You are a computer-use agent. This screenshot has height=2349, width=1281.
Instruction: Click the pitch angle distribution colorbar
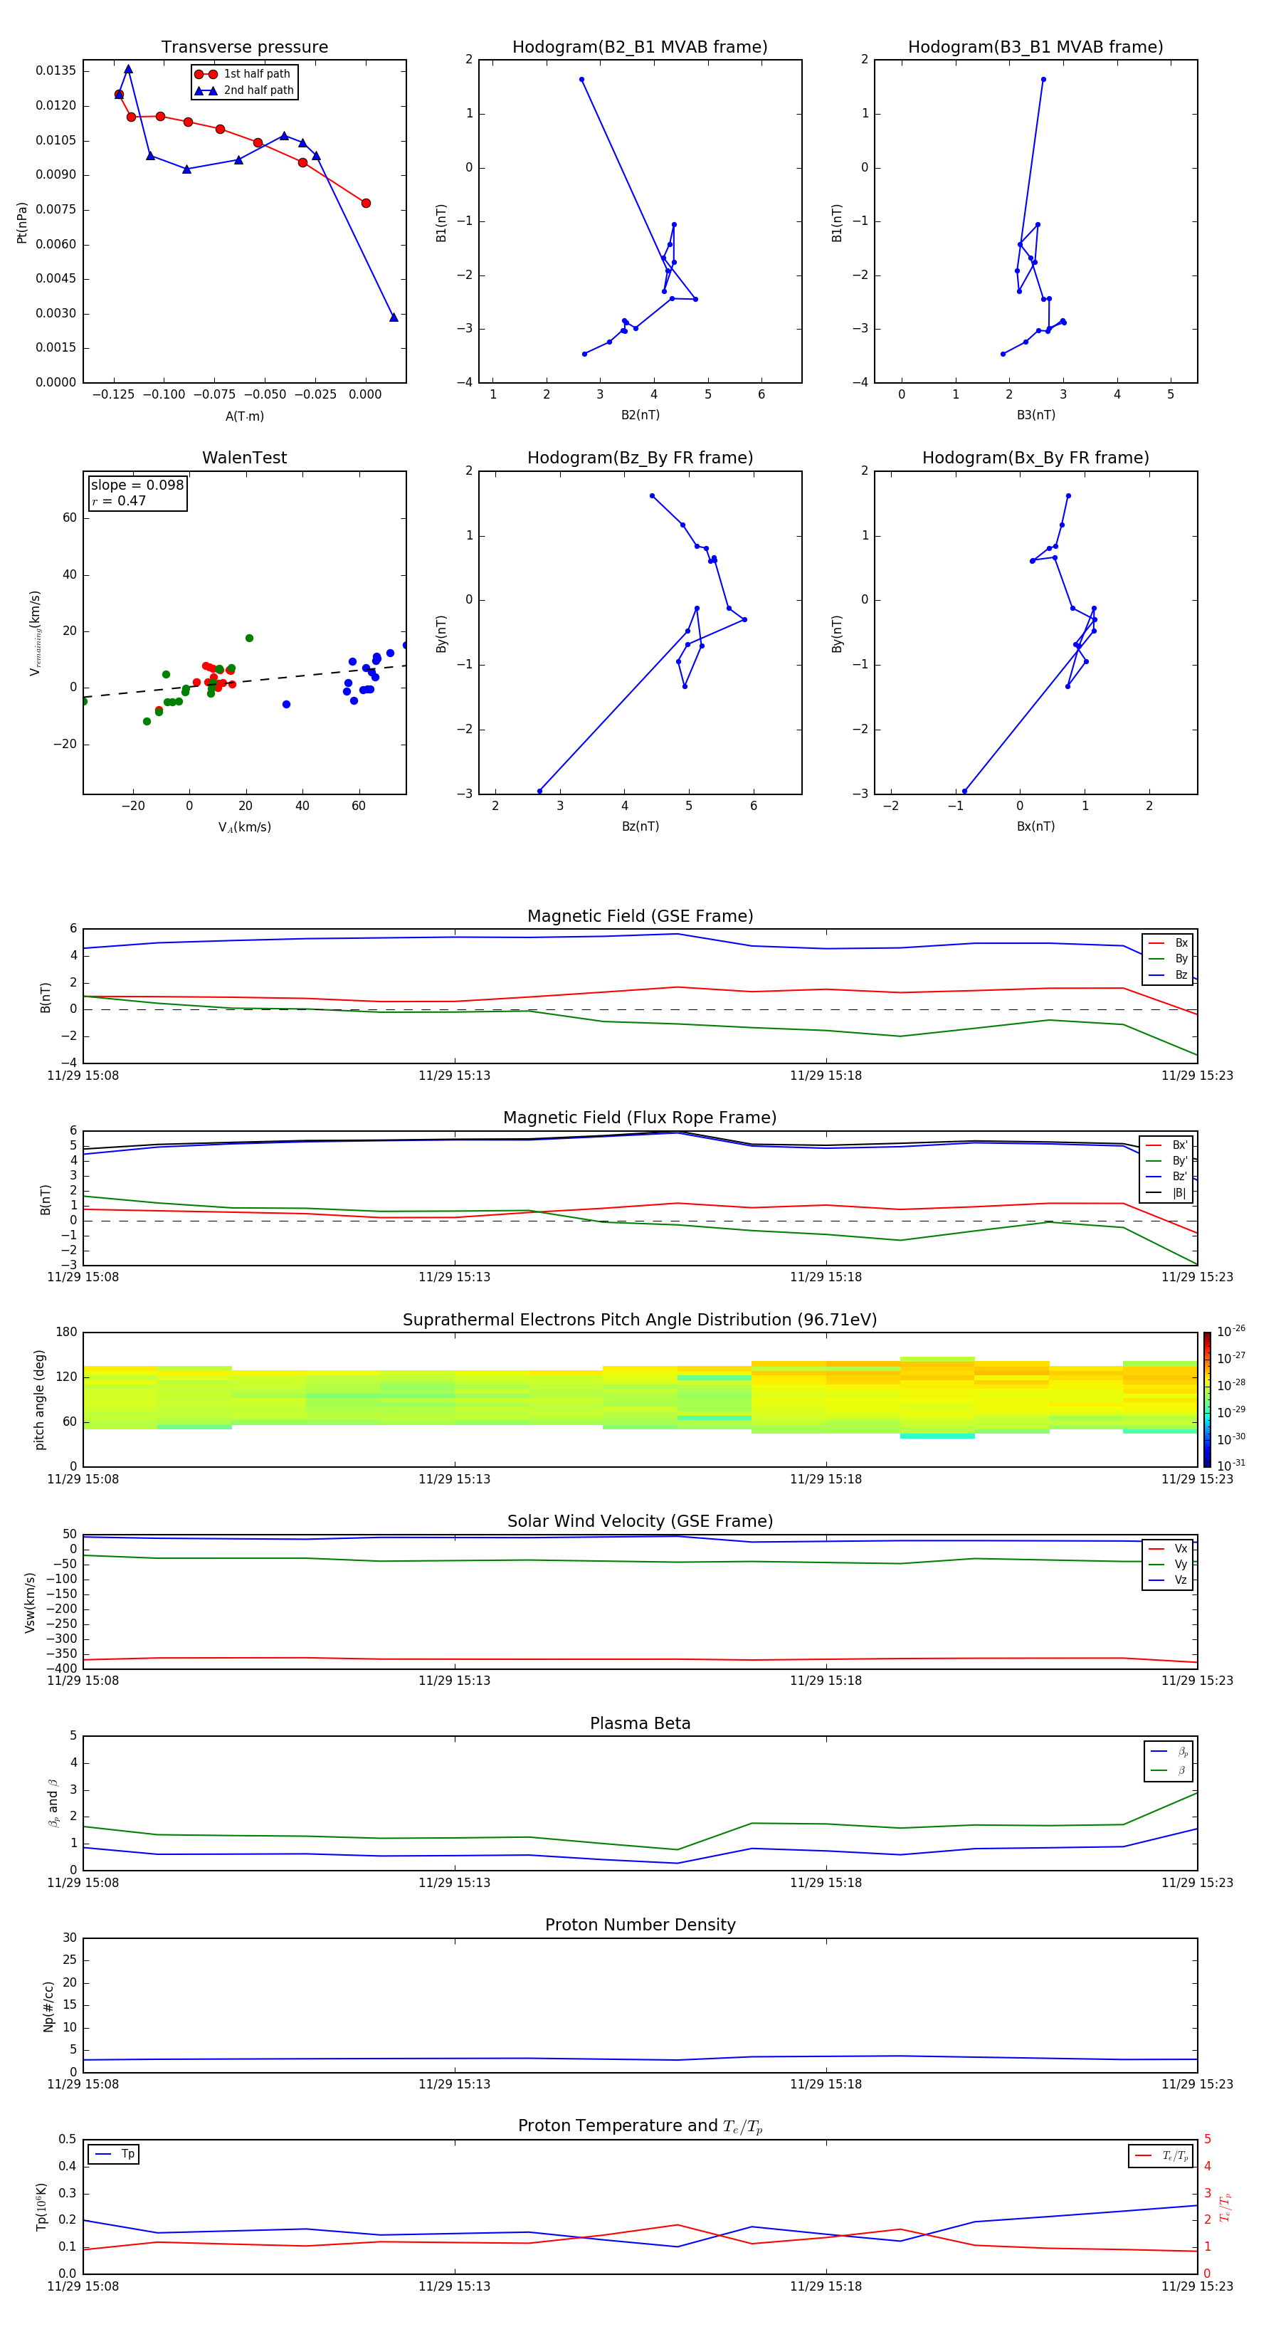[1207, 1399]
